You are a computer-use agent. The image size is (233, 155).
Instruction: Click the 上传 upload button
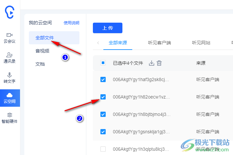108,28
